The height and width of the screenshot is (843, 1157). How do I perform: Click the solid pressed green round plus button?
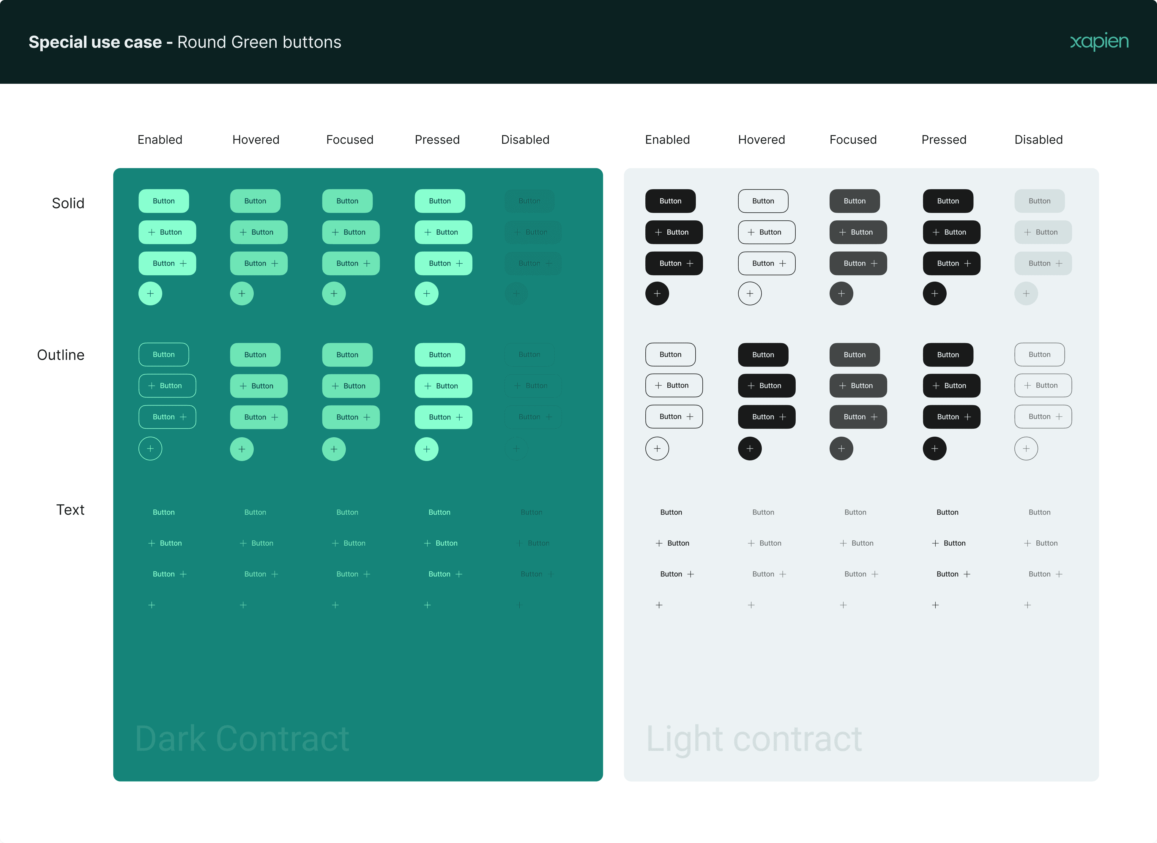[427, 293]
